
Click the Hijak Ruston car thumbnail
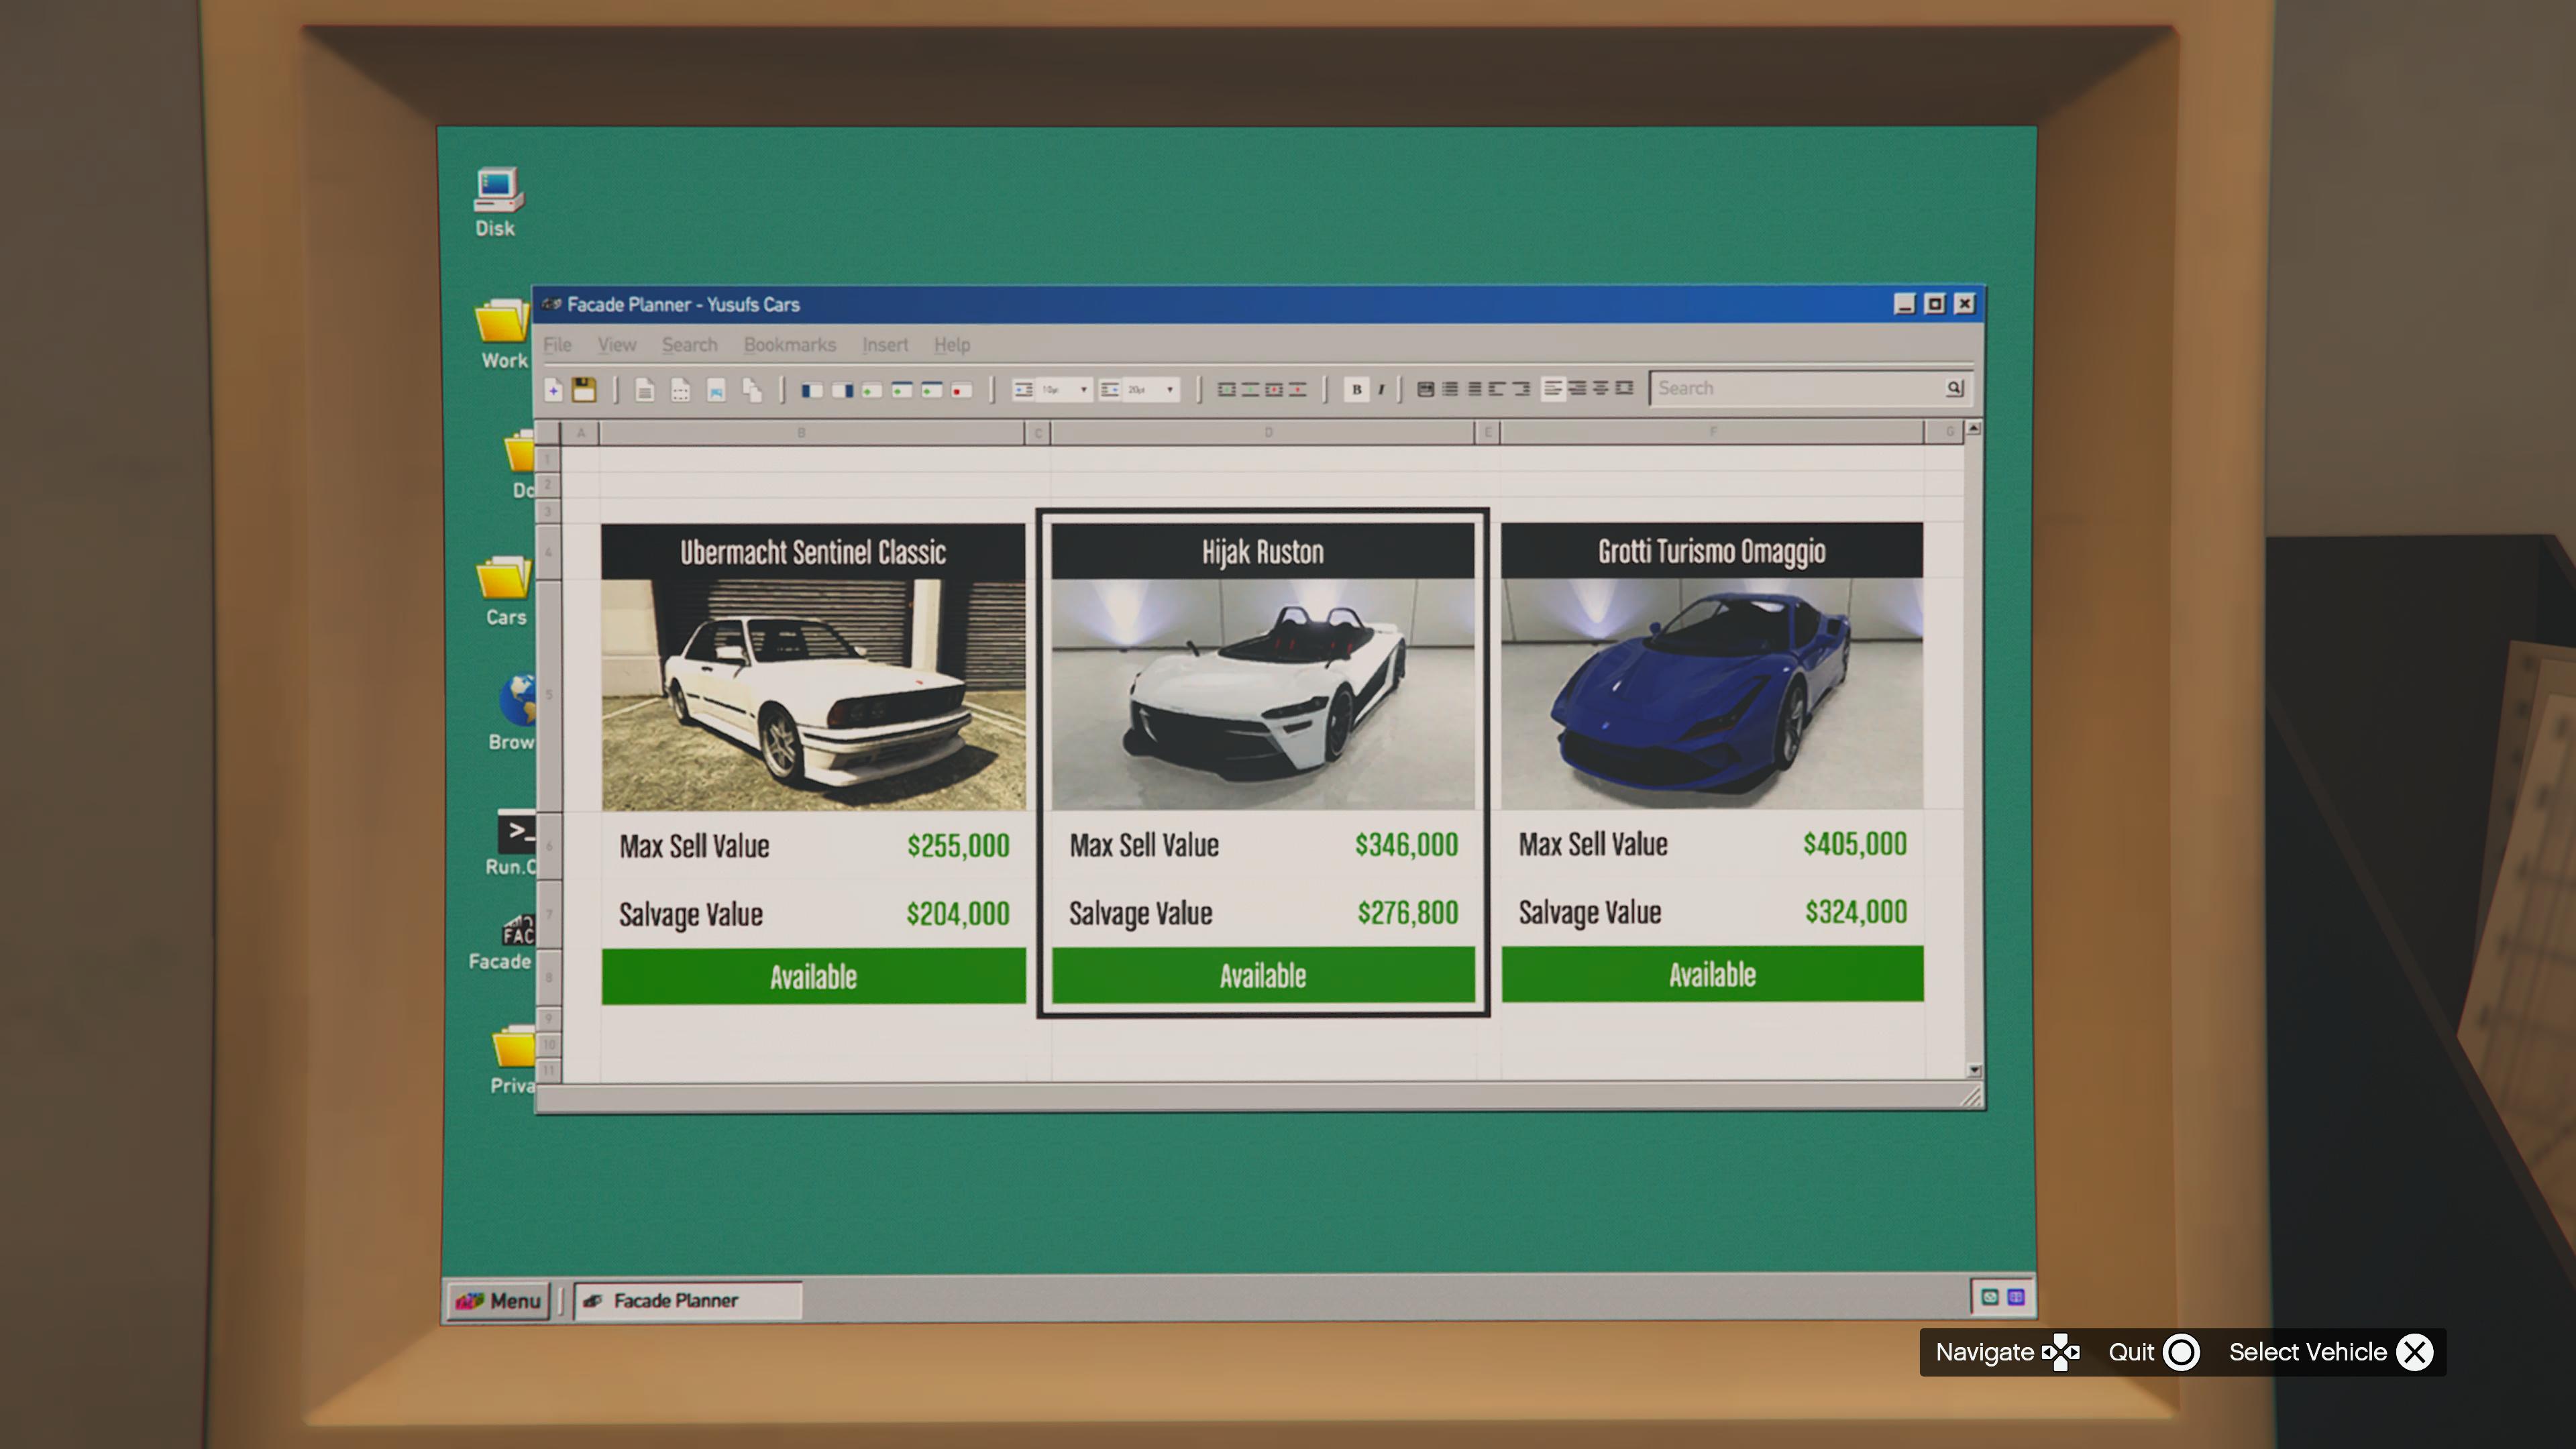pos(1262,694)
